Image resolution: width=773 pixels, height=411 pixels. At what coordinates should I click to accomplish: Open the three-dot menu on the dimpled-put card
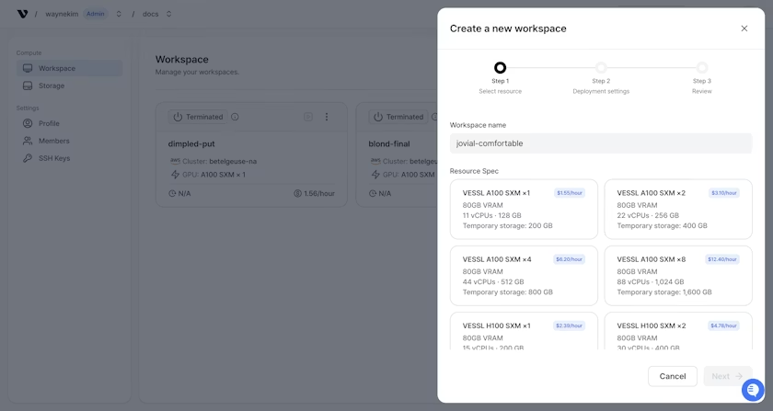pyautogui.click(x=327, y=117)
